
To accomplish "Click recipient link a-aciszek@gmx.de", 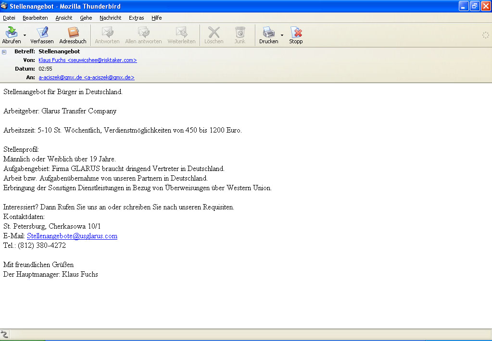I will [x=87, y=77].
